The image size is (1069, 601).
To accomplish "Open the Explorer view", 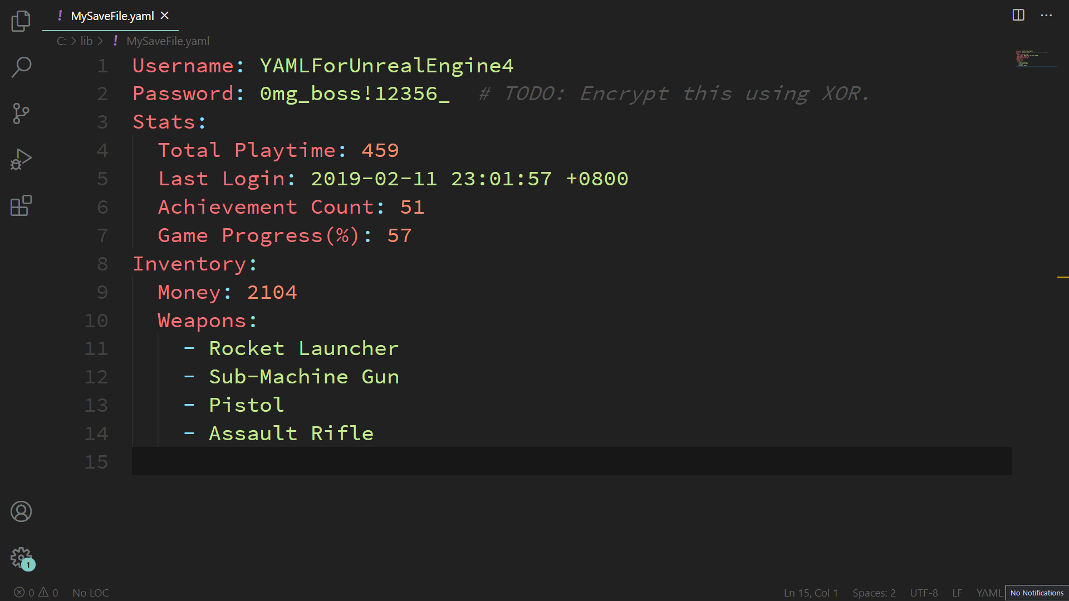I will [x=21, y=21].
